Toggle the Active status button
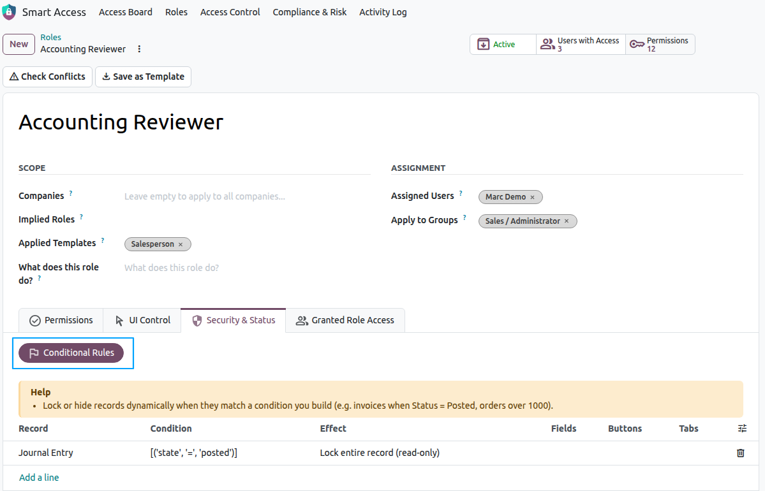The height and width of the screenshot is (491, 765). pyautogui.click(x=503, y=45)
